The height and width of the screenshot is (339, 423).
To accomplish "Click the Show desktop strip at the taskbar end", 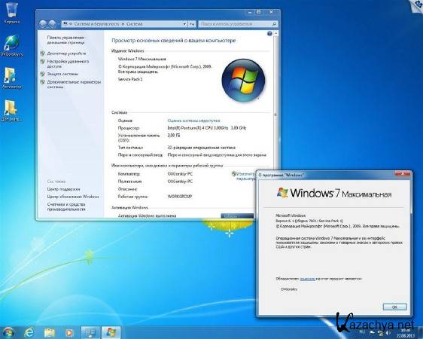I will coord(421,332).
